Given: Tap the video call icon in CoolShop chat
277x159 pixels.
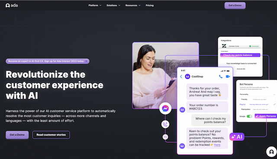Looking at the screenshot, I should pos(228,77).
